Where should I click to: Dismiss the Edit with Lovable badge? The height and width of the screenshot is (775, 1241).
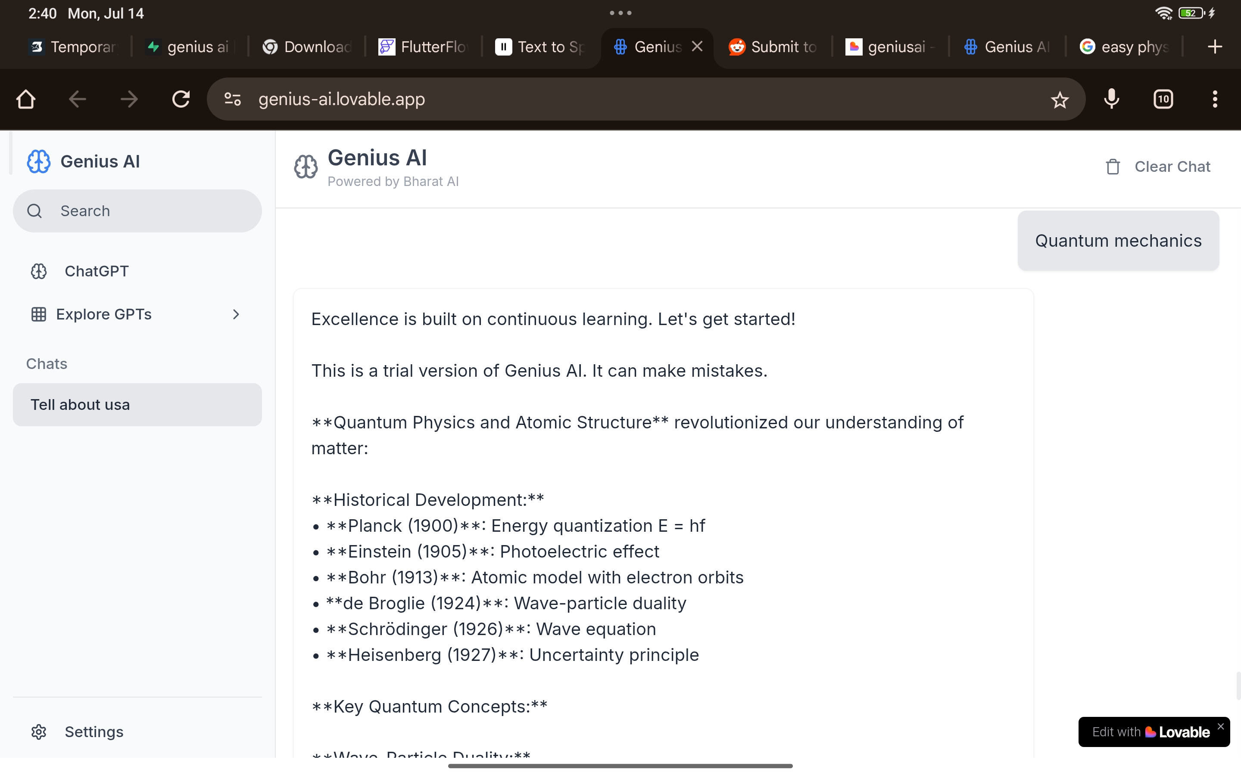[x=1220, y=726]
